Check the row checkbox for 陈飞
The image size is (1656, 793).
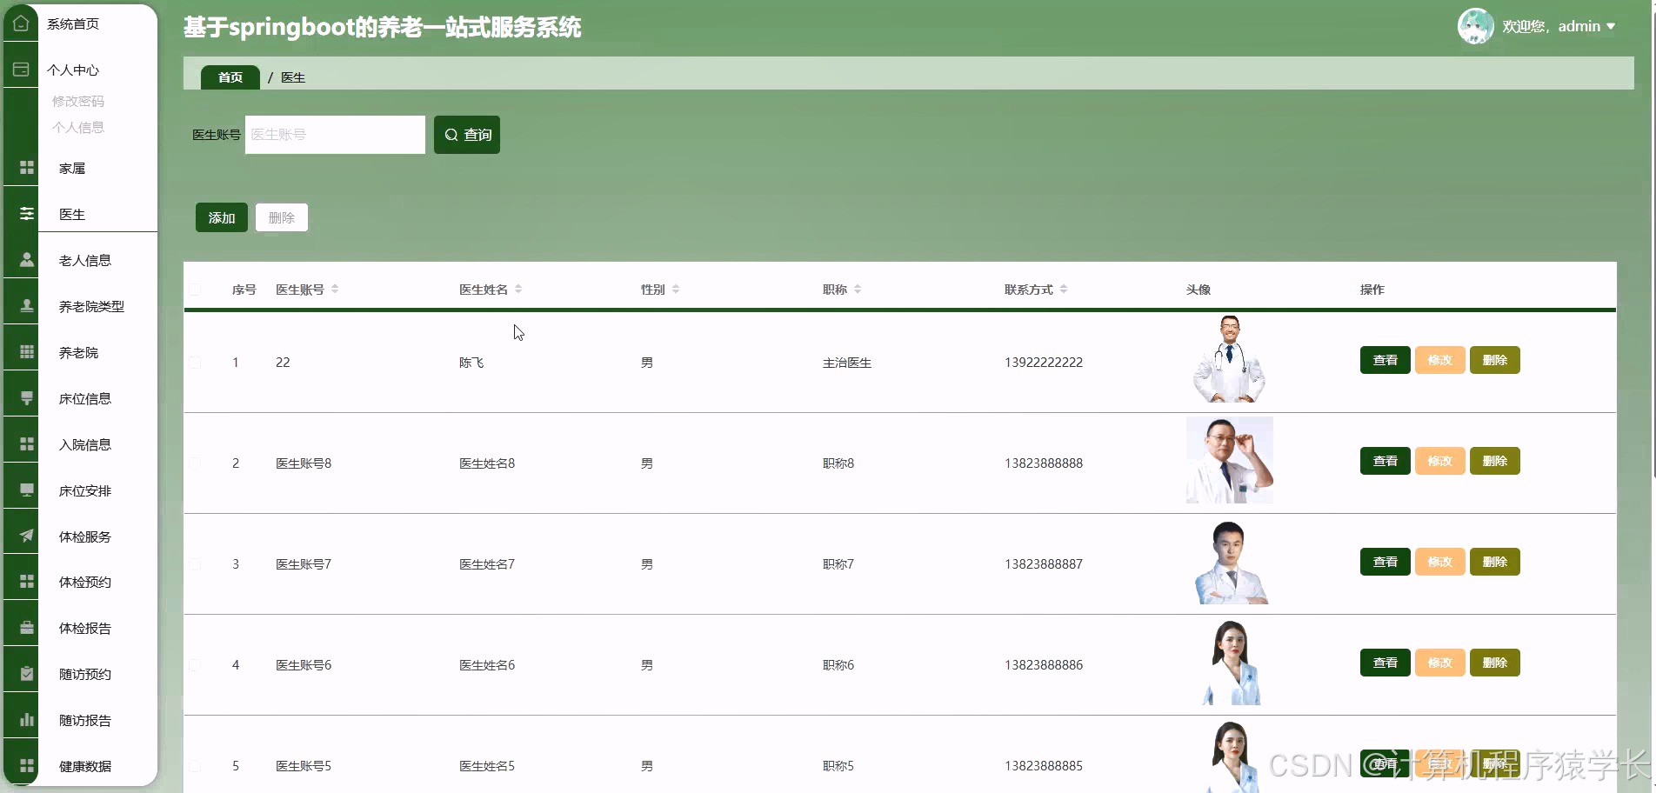(195, 363)
